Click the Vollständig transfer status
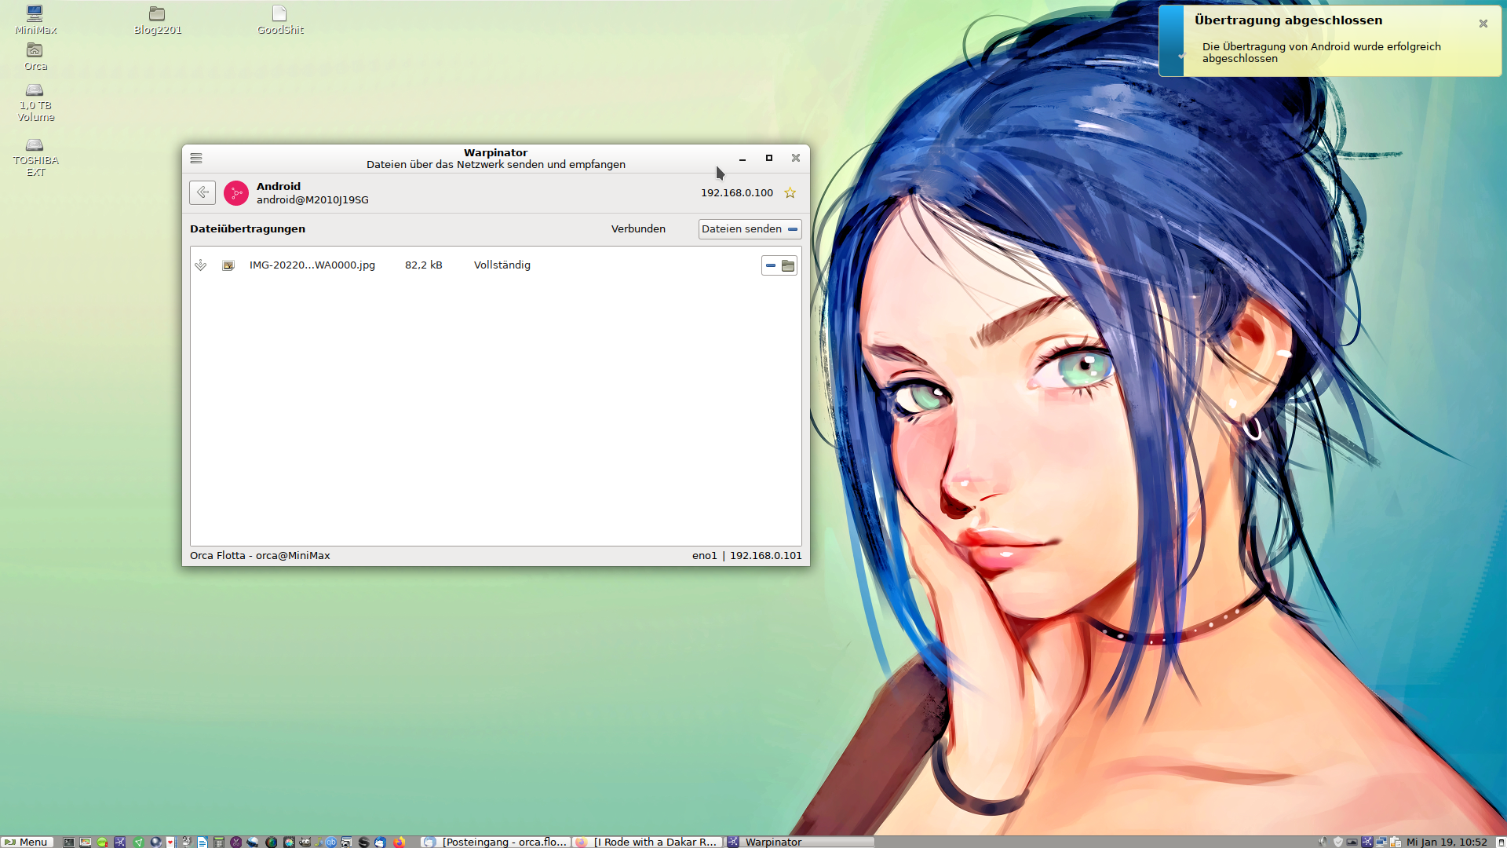Screen dimensions: 1507x848 tap(502, 265)
